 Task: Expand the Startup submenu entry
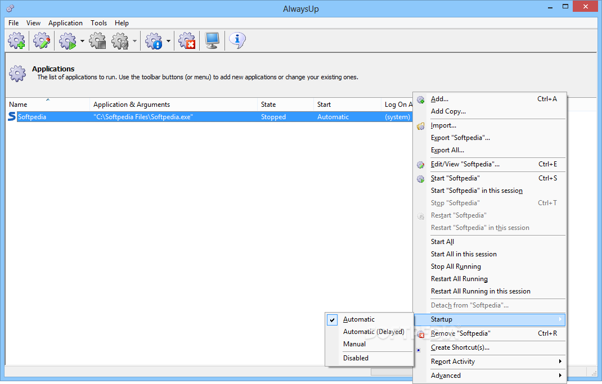489,319
